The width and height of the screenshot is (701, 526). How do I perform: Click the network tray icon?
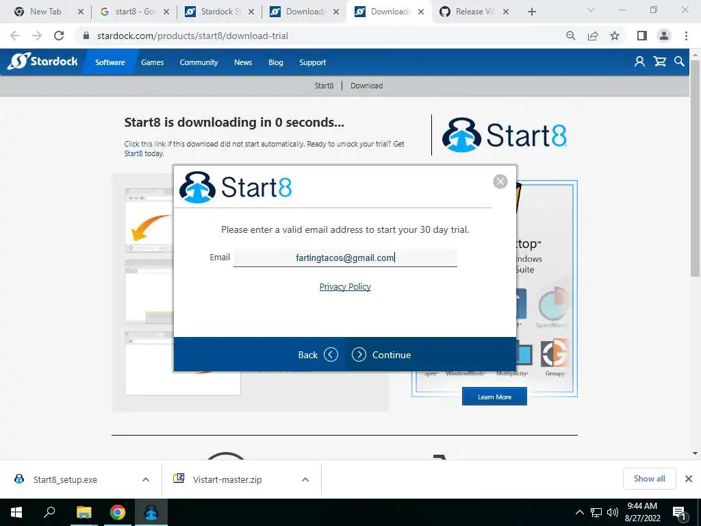pos(596,512)
